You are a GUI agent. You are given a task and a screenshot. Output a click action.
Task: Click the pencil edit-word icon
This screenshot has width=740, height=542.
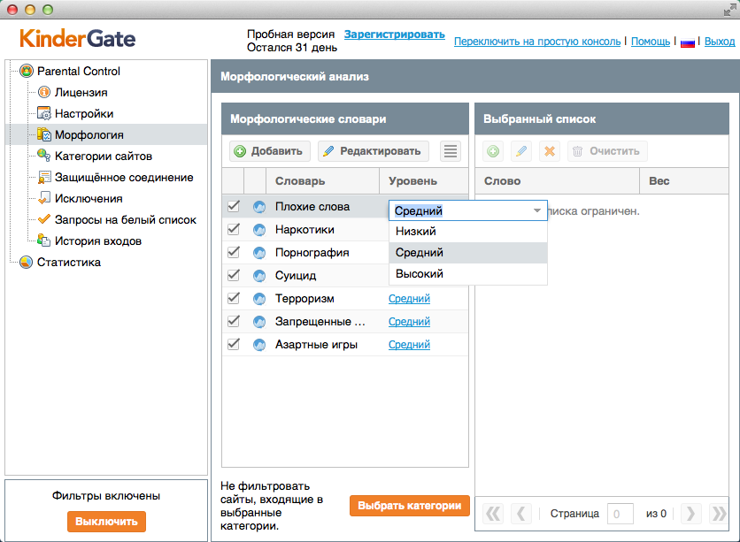(x=521, y=151)
